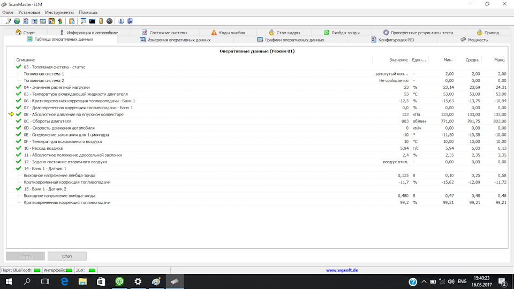Open Windows Start menu
Viewport: 514px width, 289px height.
(x=9, y=282)
